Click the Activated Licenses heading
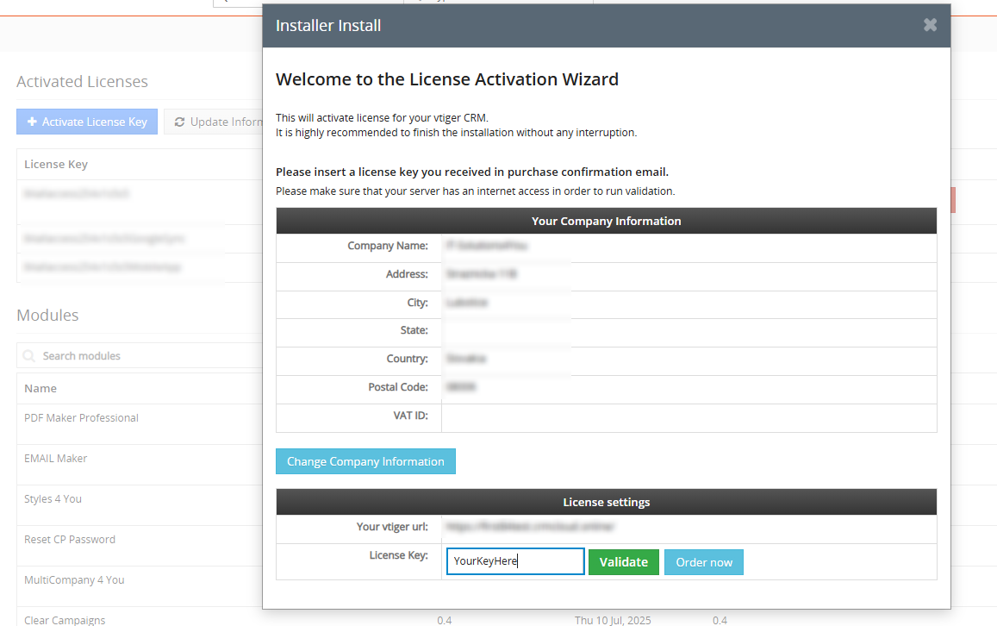997x626 pixels. (x=82, y=81)
